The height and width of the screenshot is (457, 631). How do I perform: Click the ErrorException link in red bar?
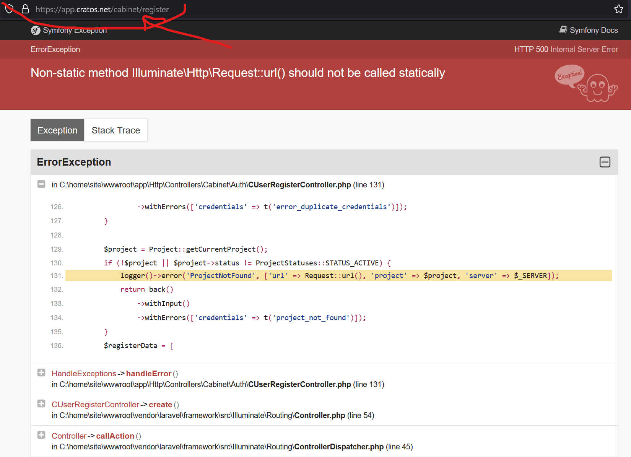55,49
